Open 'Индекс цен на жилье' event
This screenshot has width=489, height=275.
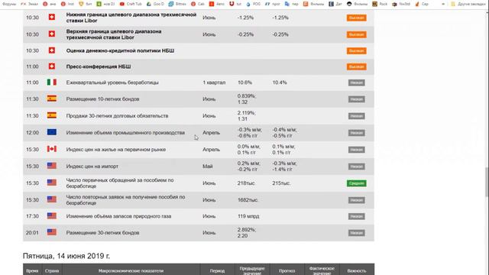tap(116, 150)
